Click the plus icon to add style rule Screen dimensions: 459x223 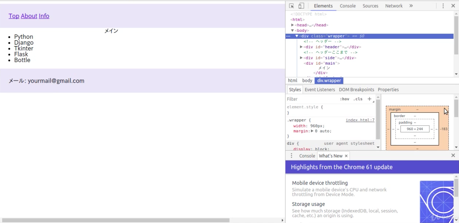click(369, 99)
